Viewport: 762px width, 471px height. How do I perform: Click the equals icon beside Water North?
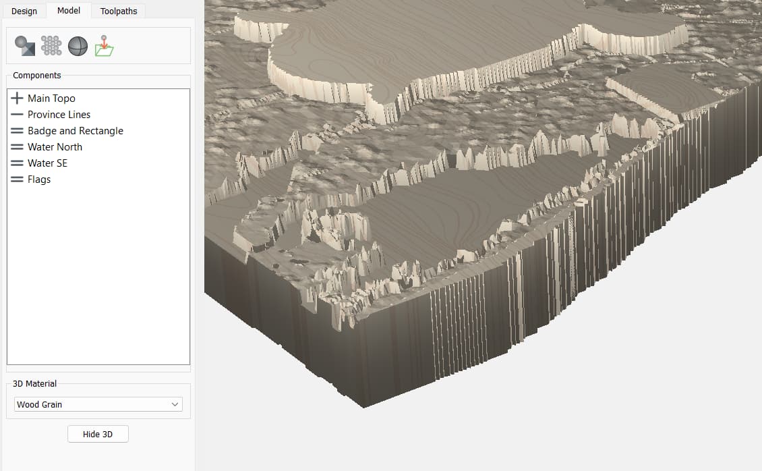[x=18, y=147]
